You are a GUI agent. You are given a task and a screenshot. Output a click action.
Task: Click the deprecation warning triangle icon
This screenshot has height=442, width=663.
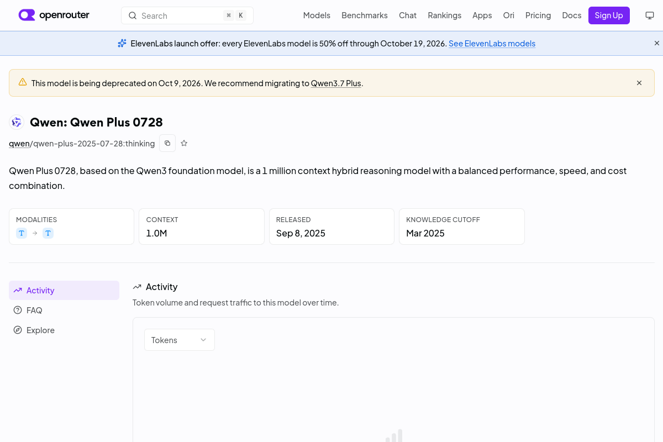[x=23, y=82]
